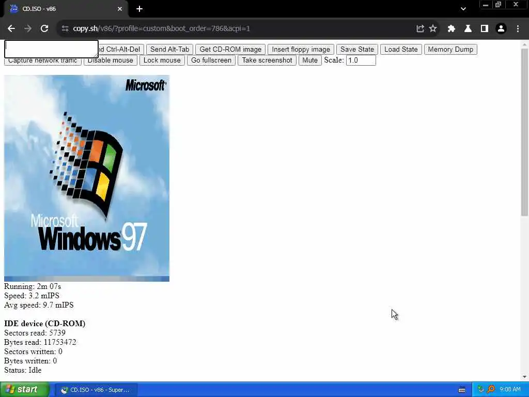The image size is (529, 397).
Task: Click the scrollbar down arrow
Action: pyautogui.click(x=524, y=376)
